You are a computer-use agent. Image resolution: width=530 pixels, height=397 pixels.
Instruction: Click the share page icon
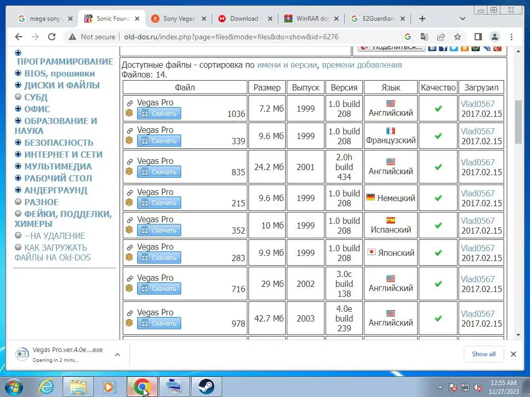coord(441,37)
